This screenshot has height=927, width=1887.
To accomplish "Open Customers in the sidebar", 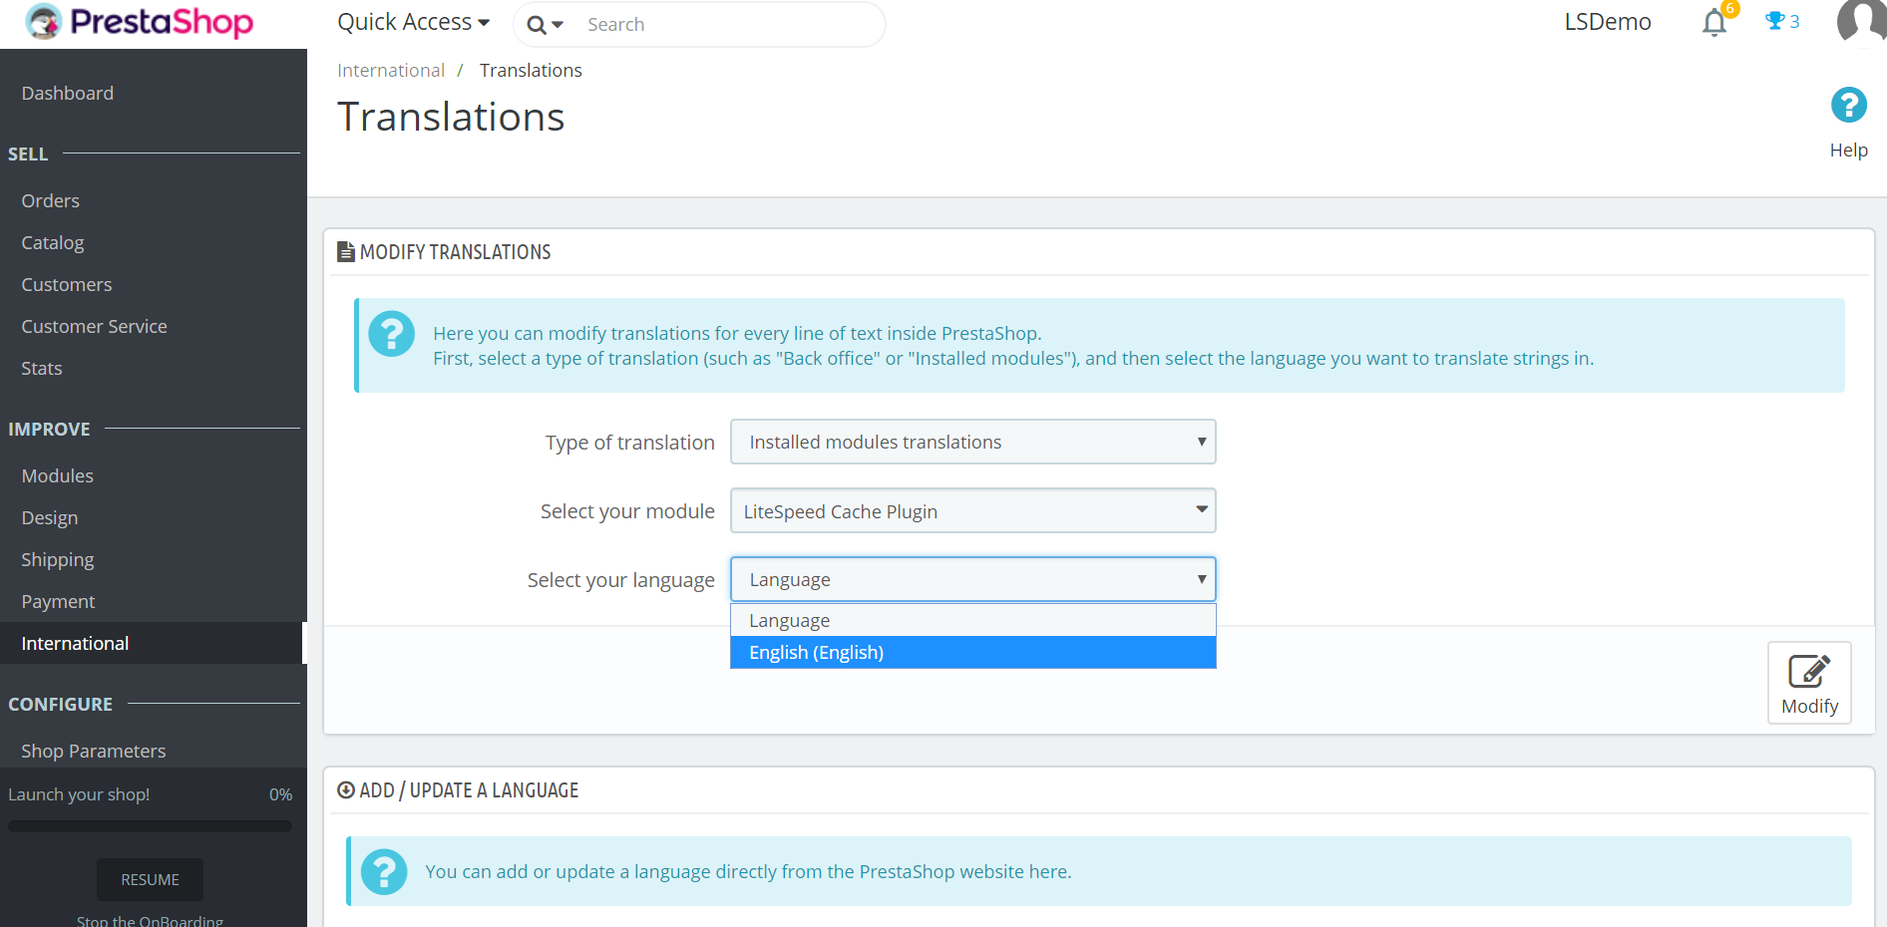I will coord(67,284).
